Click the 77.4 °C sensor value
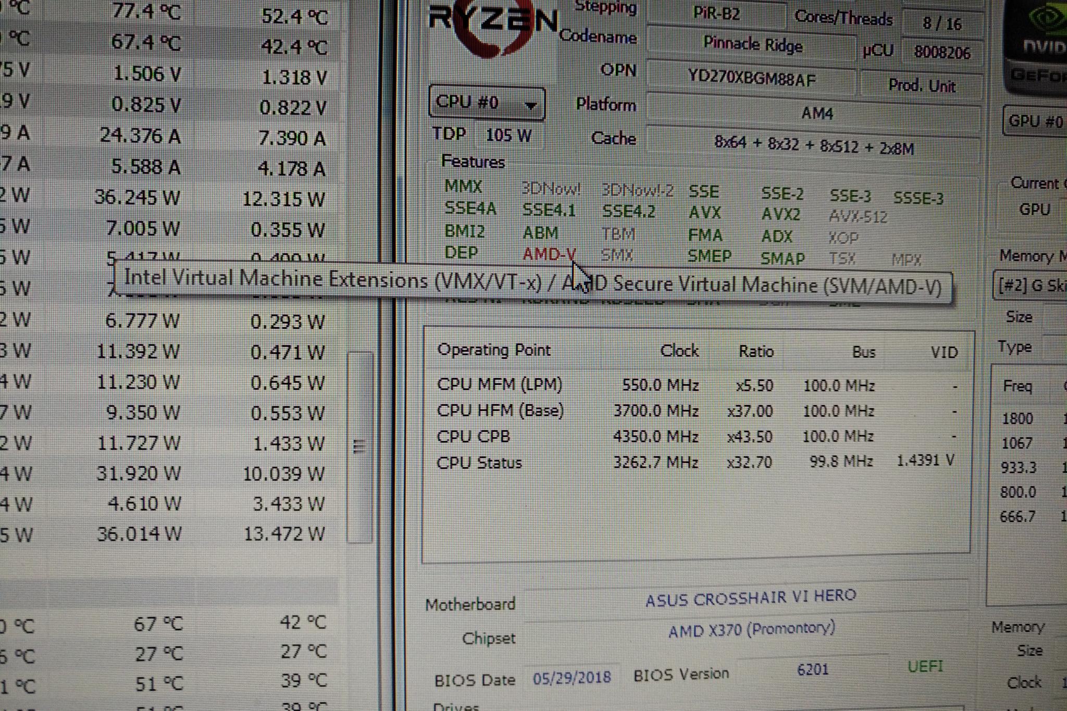1067x711 pixels. point(146,11)
